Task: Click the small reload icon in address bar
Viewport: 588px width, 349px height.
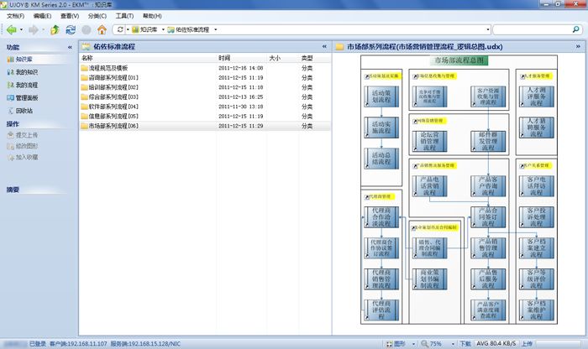Action: 120,29
